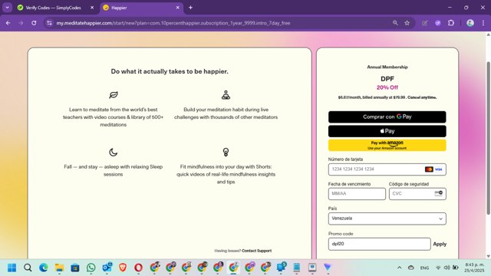Open Windows taskbar search
Screen dimensions: 491x276
(x=28, y=268)
